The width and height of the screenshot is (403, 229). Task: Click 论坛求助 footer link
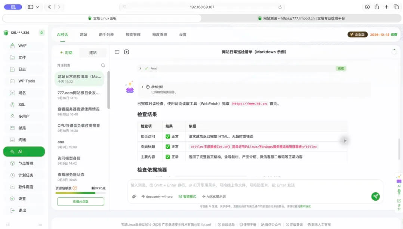point(226,225)
